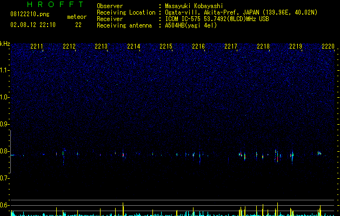
Task: Click the 2216 time marker
Action: pyautogui.click(x=198, y=46)
